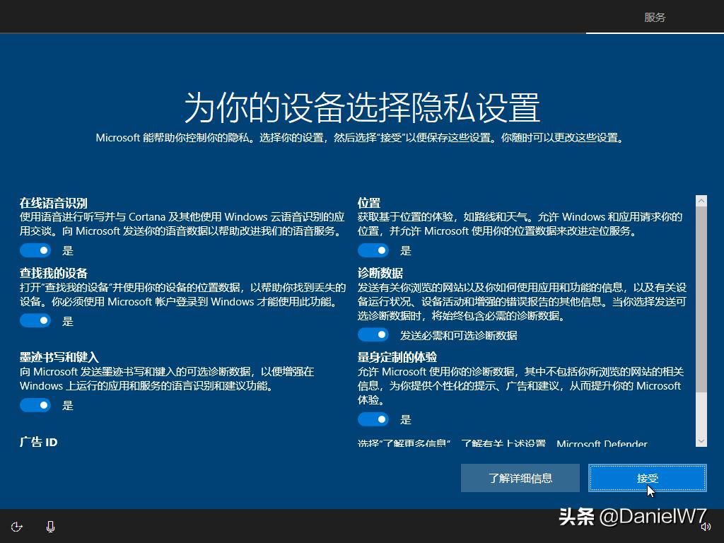
Task: Click the scrollbar up arrow
Action: (701, 201)
